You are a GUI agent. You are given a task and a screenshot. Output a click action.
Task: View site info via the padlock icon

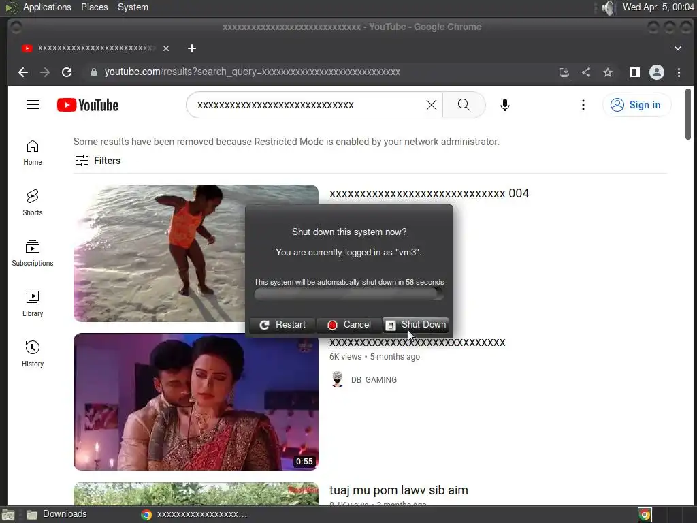pos(93,72)
